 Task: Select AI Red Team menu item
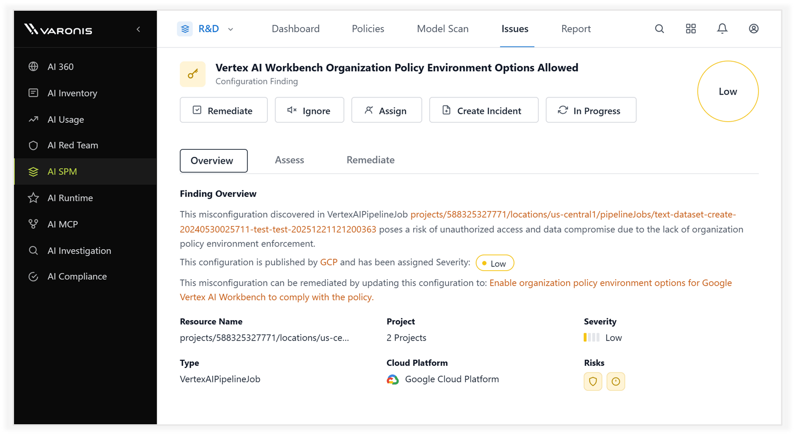click(x=86, y=145)
